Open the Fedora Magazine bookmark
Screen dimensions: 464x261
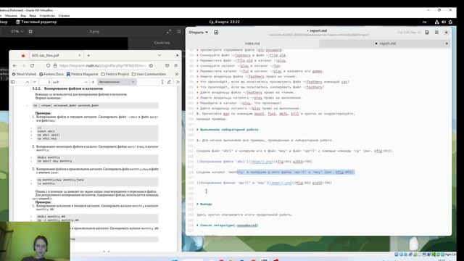coord(82,74)
